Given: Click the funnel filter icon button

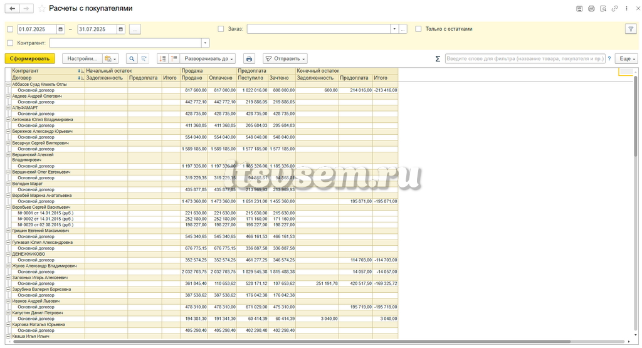Looking at the screenshot, I should coord(631,29).
